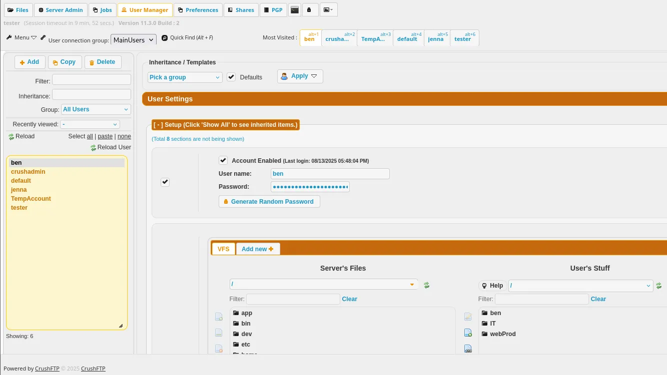
Task: Click the add-item icon left of User's Stuff list
Action: click(x=468, y=333)
